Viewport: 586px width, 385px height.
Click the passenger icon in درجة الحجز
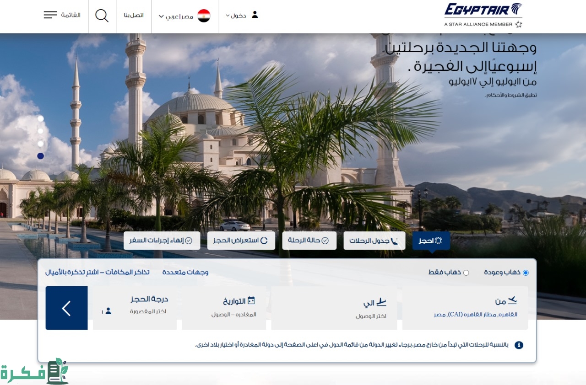pos(108,311)
